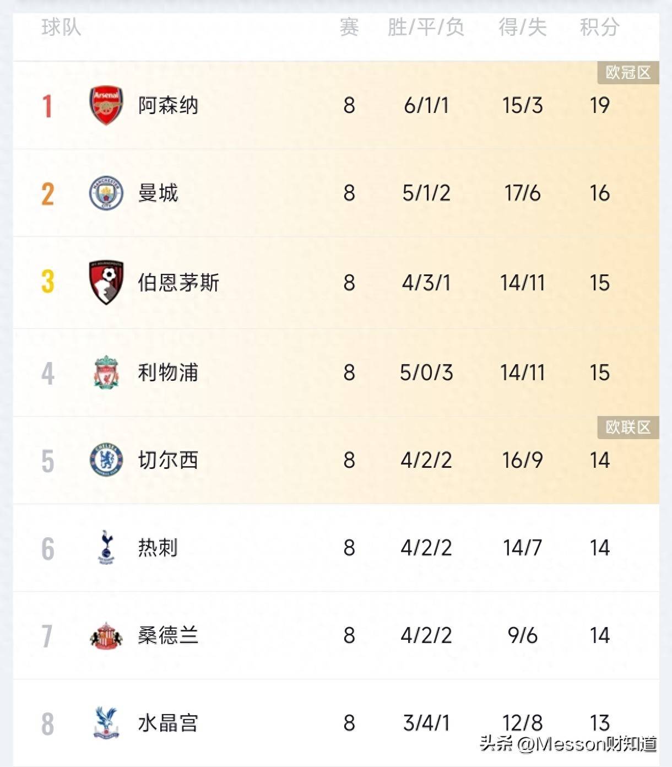Click the Liverpool club crest
The width and height of the screenshot is (672, 767).
click(x=106, y=372)
